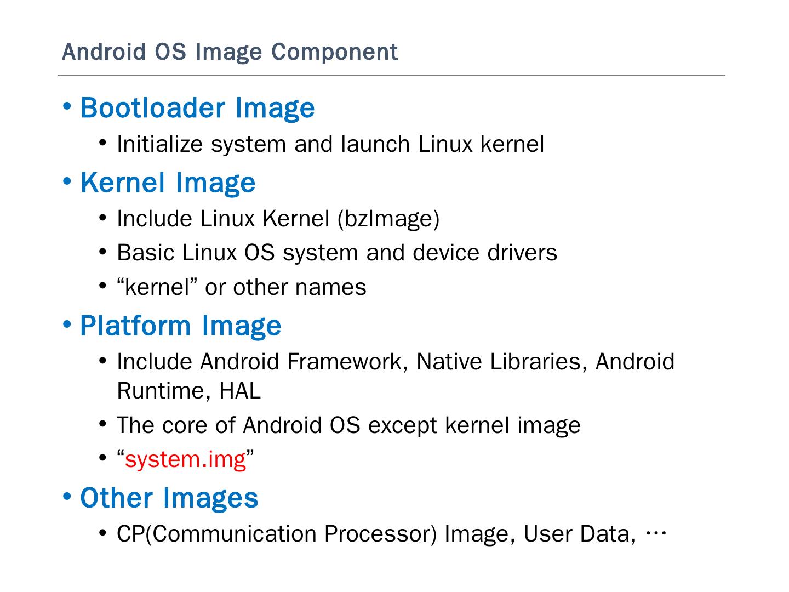This screenshot has width=789, height=592.
Task: Select the core of Android OS line
Action: 348,425
